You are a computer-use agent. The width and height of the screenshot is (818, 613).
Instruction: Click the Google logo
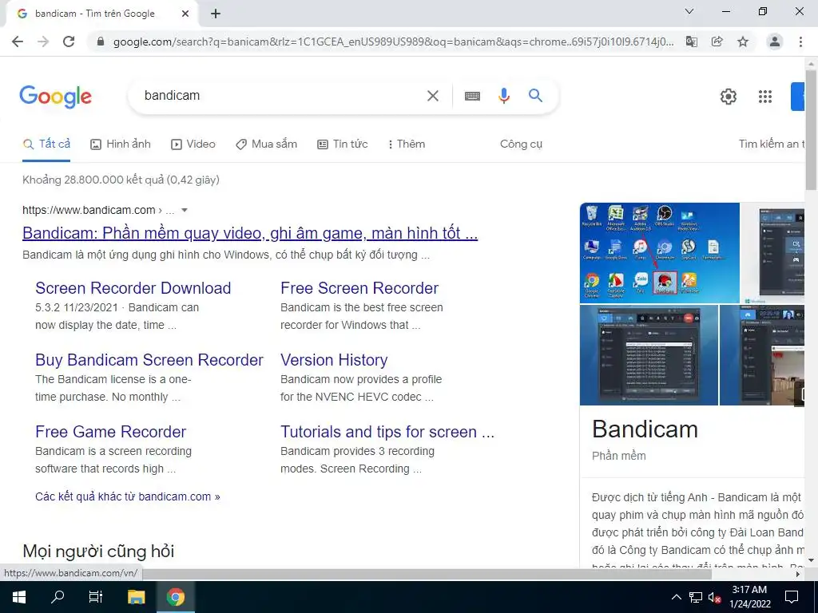55,97
